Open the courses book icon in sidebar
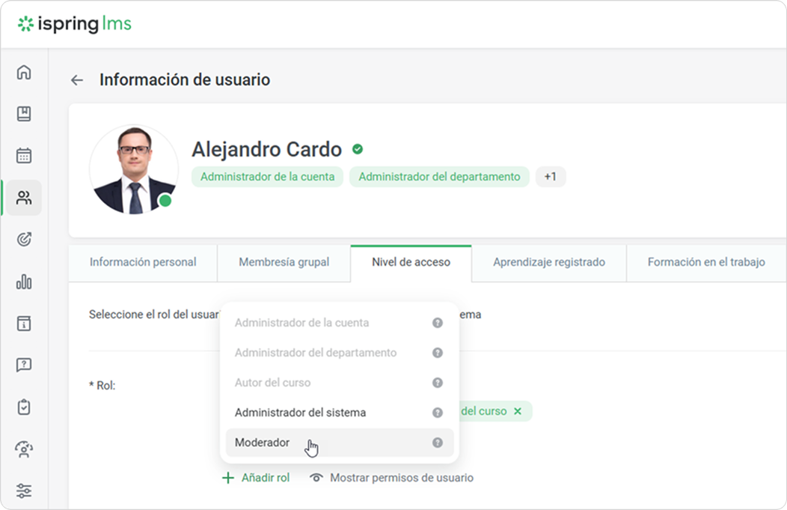Screen dimensions: 787x510 [x=24, y=114]
